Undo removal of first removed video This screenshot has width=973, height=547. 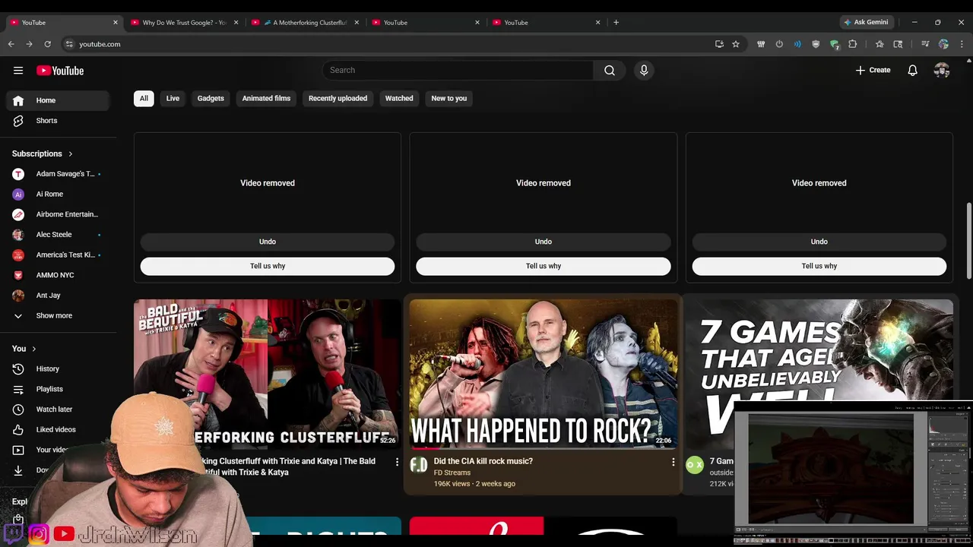pyautogui.click(x=268, y=242)
